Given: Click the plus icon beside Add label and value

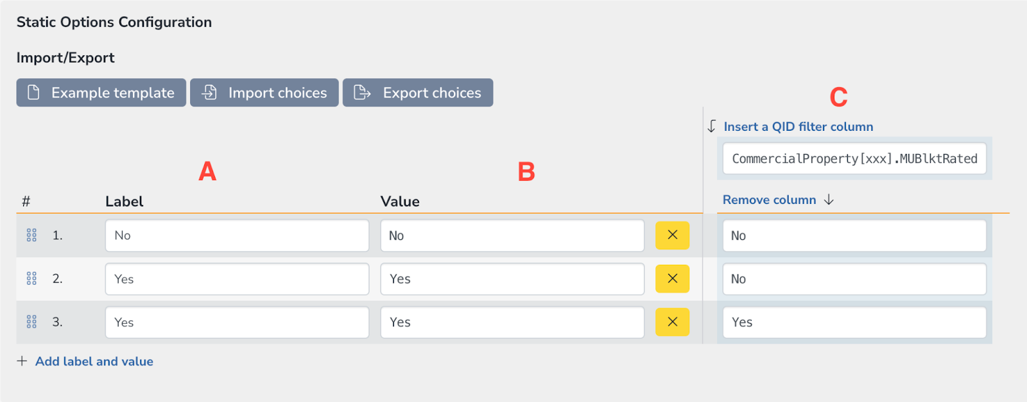Looking at the screenshot, I should coord(22,361).
